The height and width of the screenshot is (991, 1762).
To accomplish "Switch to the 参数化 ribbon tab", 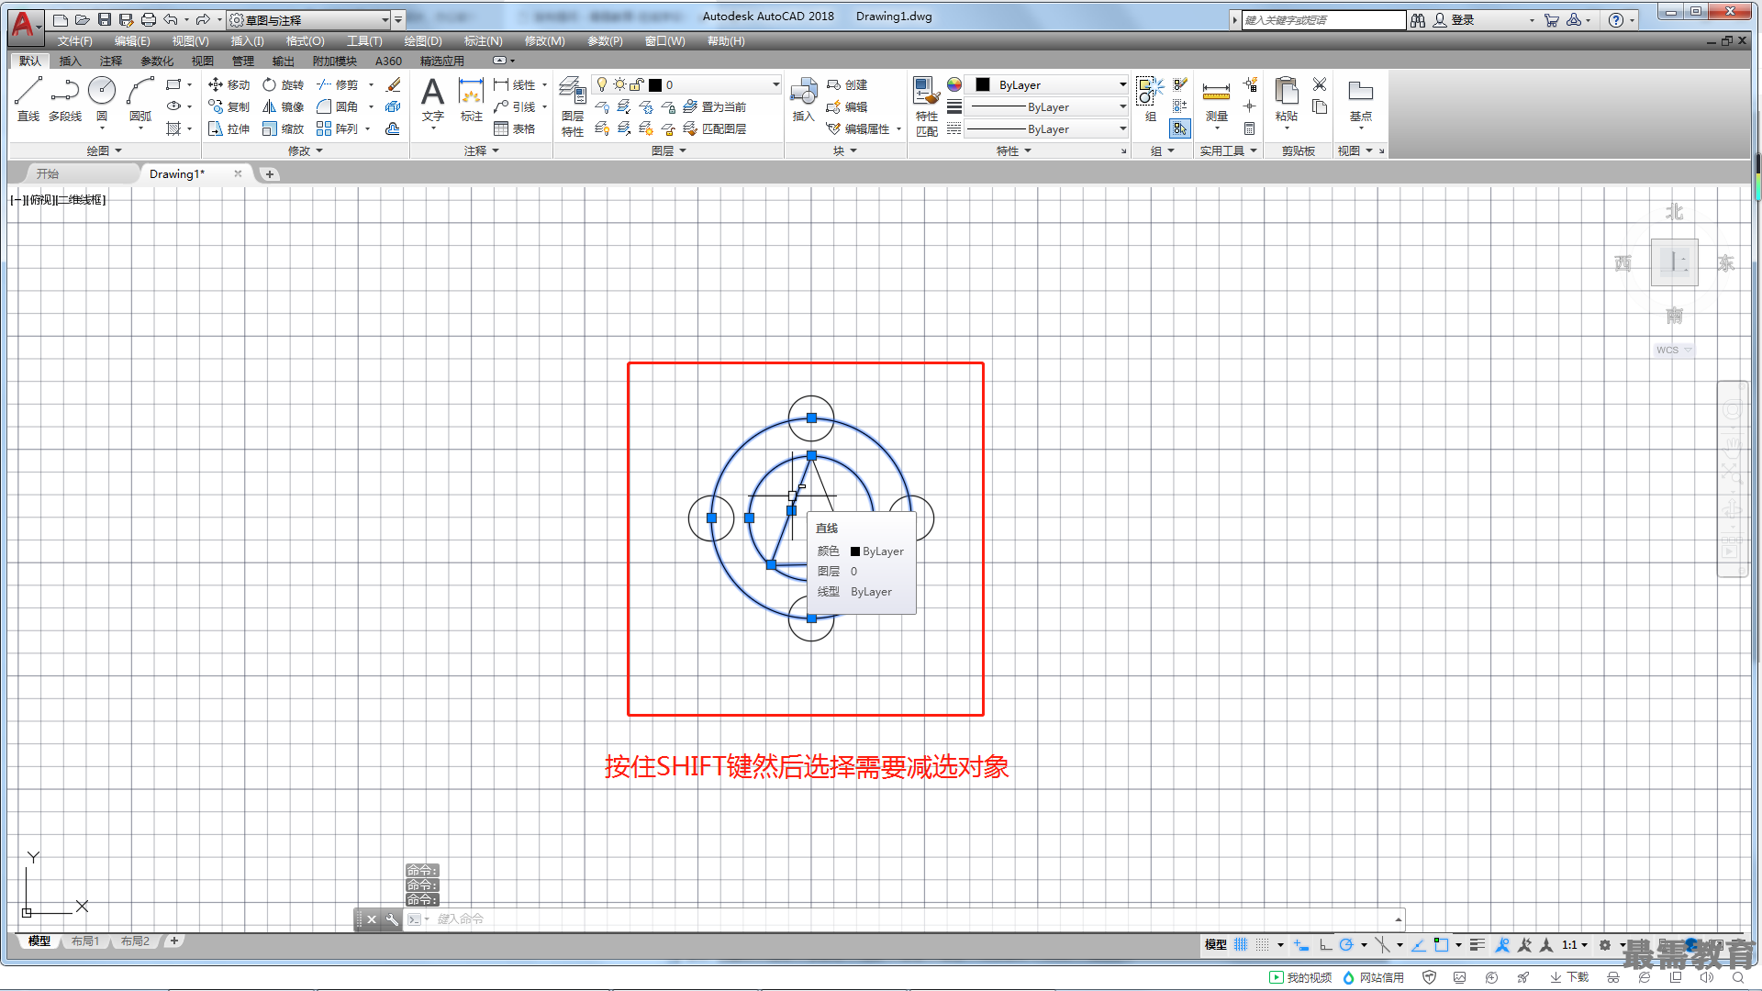I will click(x=157, y=61).
